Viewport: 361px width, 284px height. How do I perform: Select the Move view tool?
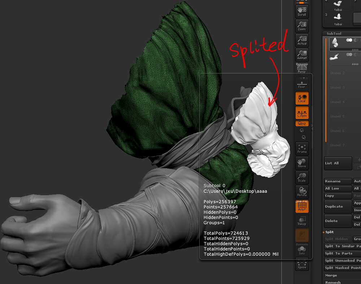302,163
